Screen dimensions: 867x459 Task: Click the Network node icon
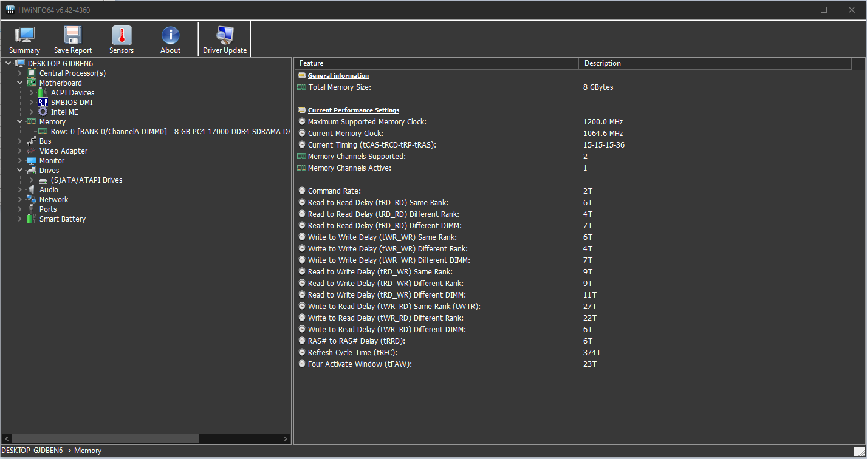coord(32,199)
